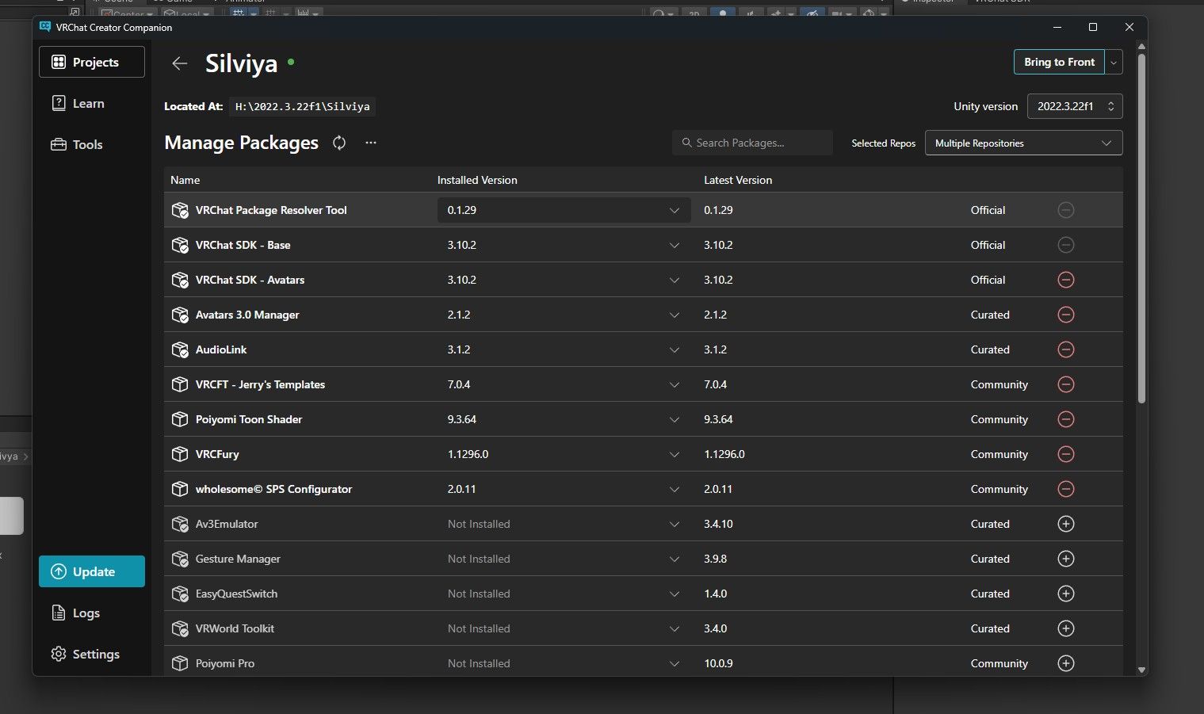Remove the wholesome SPS Configurator package
Screen dimensions: 1204x714
(x=1066, y=489)
